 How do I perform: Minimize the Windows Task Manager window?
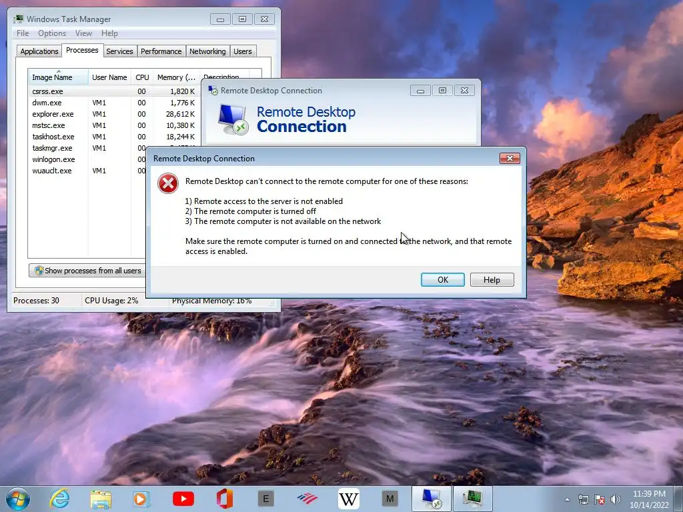[x=220, y=19]
